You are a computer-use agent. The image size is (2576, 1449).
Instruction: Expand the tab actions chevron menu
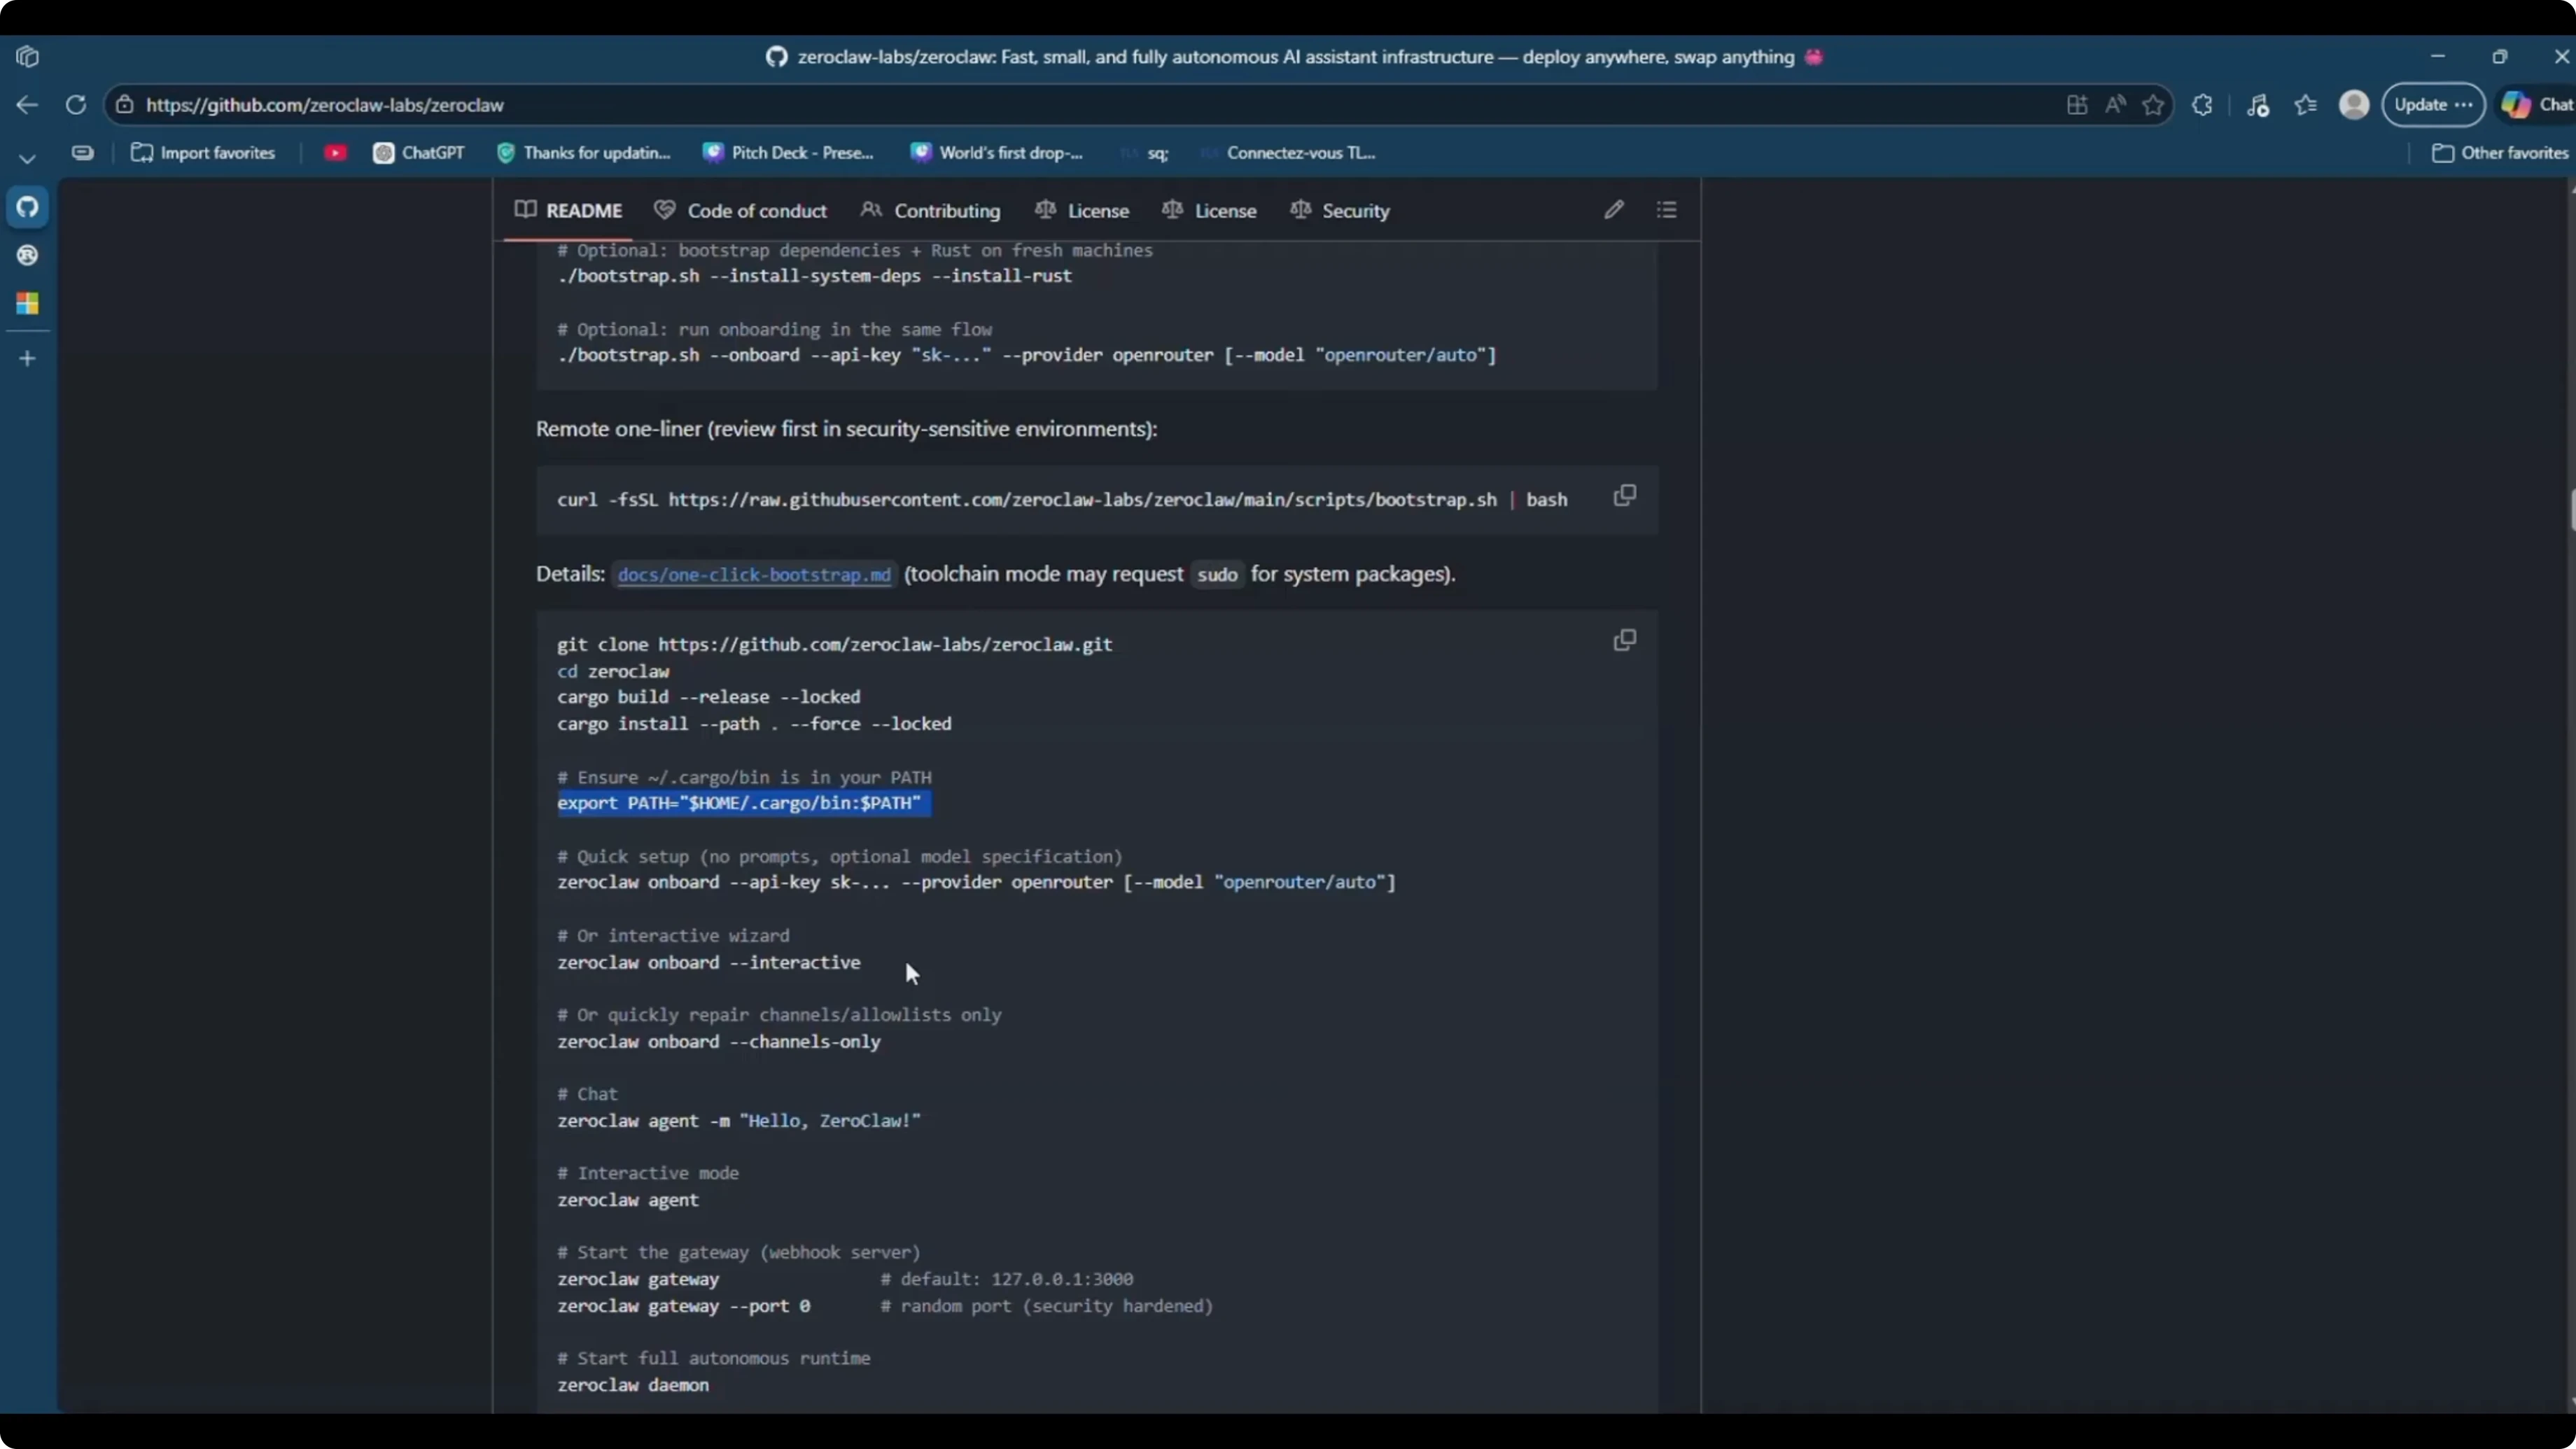tap(28, 158)
